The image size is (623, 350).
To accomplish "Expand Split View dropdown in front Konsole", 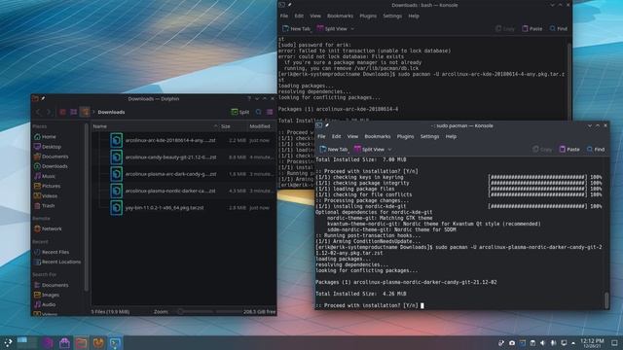I will (x=389, y=150).
